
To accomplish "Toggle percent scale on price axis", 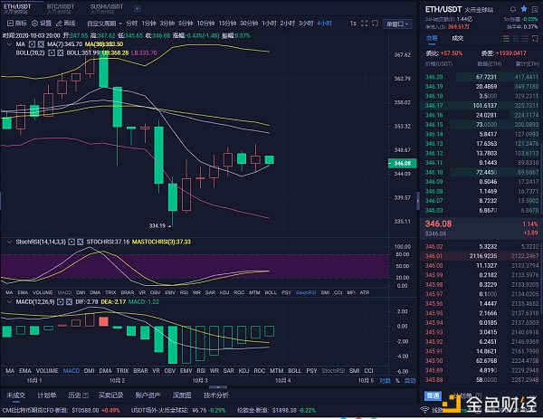I will [397, 381].
